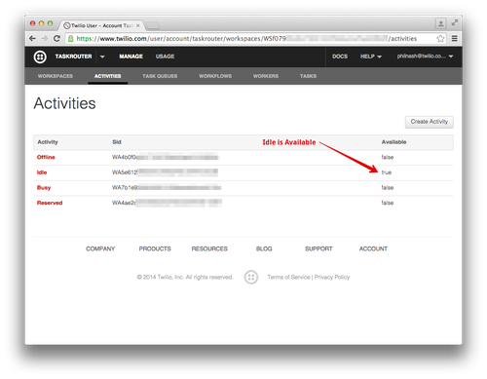The height and width of the screenshot is (379, 487).
Task: Open Chrome hamburger menu
Action: coord(455,38)
